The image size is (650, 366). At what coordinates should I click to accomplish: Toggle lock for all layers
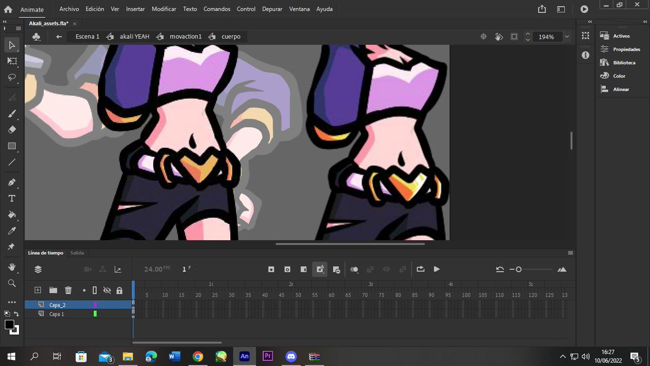[119, 291]
